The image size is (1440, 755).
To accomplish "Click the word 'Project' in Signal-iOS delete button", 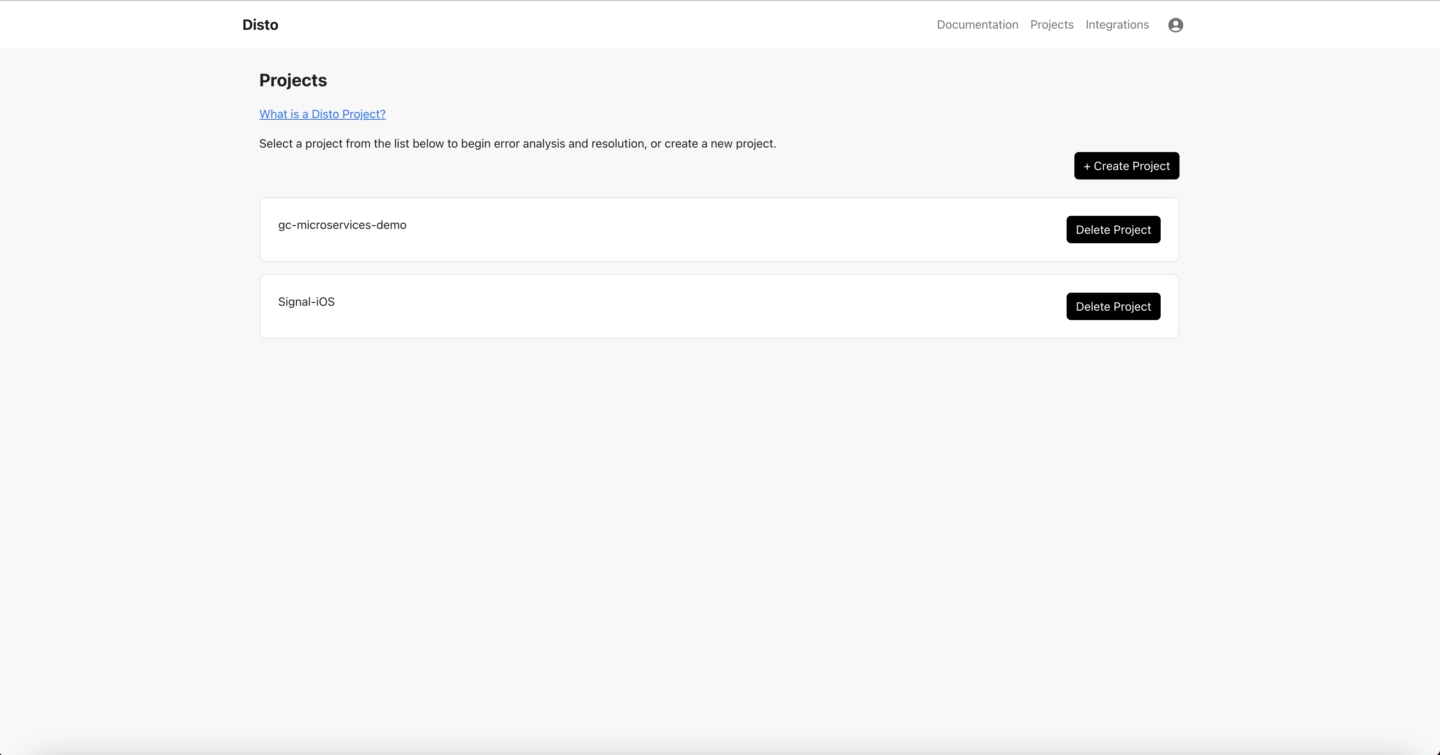I will (x=1132, y=307).
